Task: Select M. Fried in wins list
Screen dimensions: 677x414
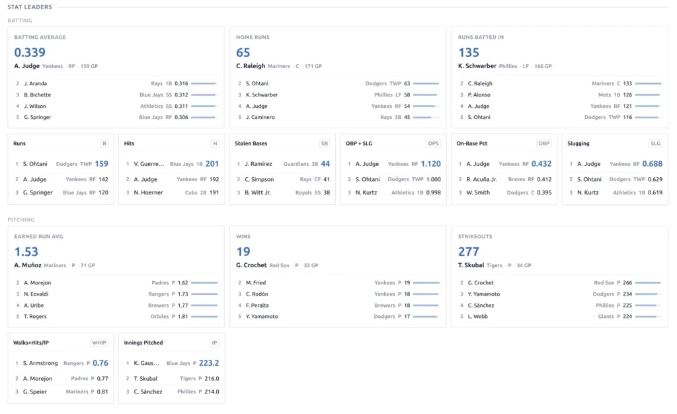Action: coord(256,283)
